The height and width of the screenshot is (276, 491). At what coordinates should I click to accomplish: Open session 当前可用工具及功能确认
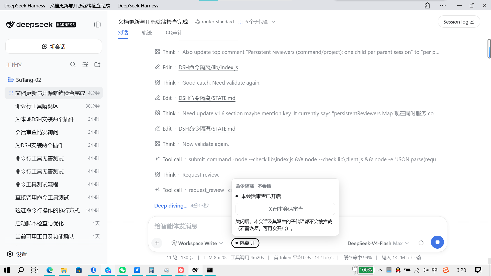pos(54,236)
